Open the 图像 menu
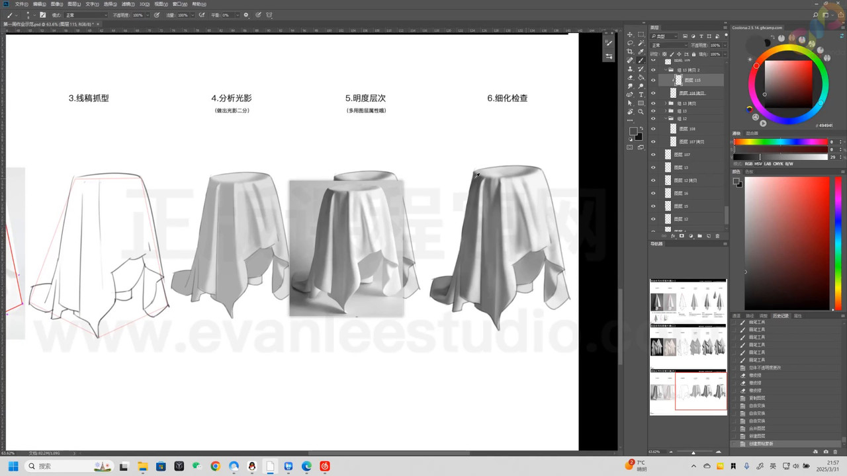The height and width of the screenshot is (476, 847). point(56,4)
